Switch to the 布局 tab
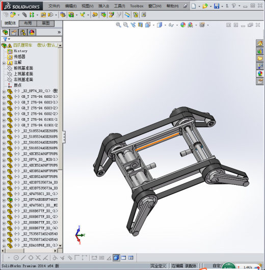The width and height of the screenshot is (265, 270). click(28, 23)
